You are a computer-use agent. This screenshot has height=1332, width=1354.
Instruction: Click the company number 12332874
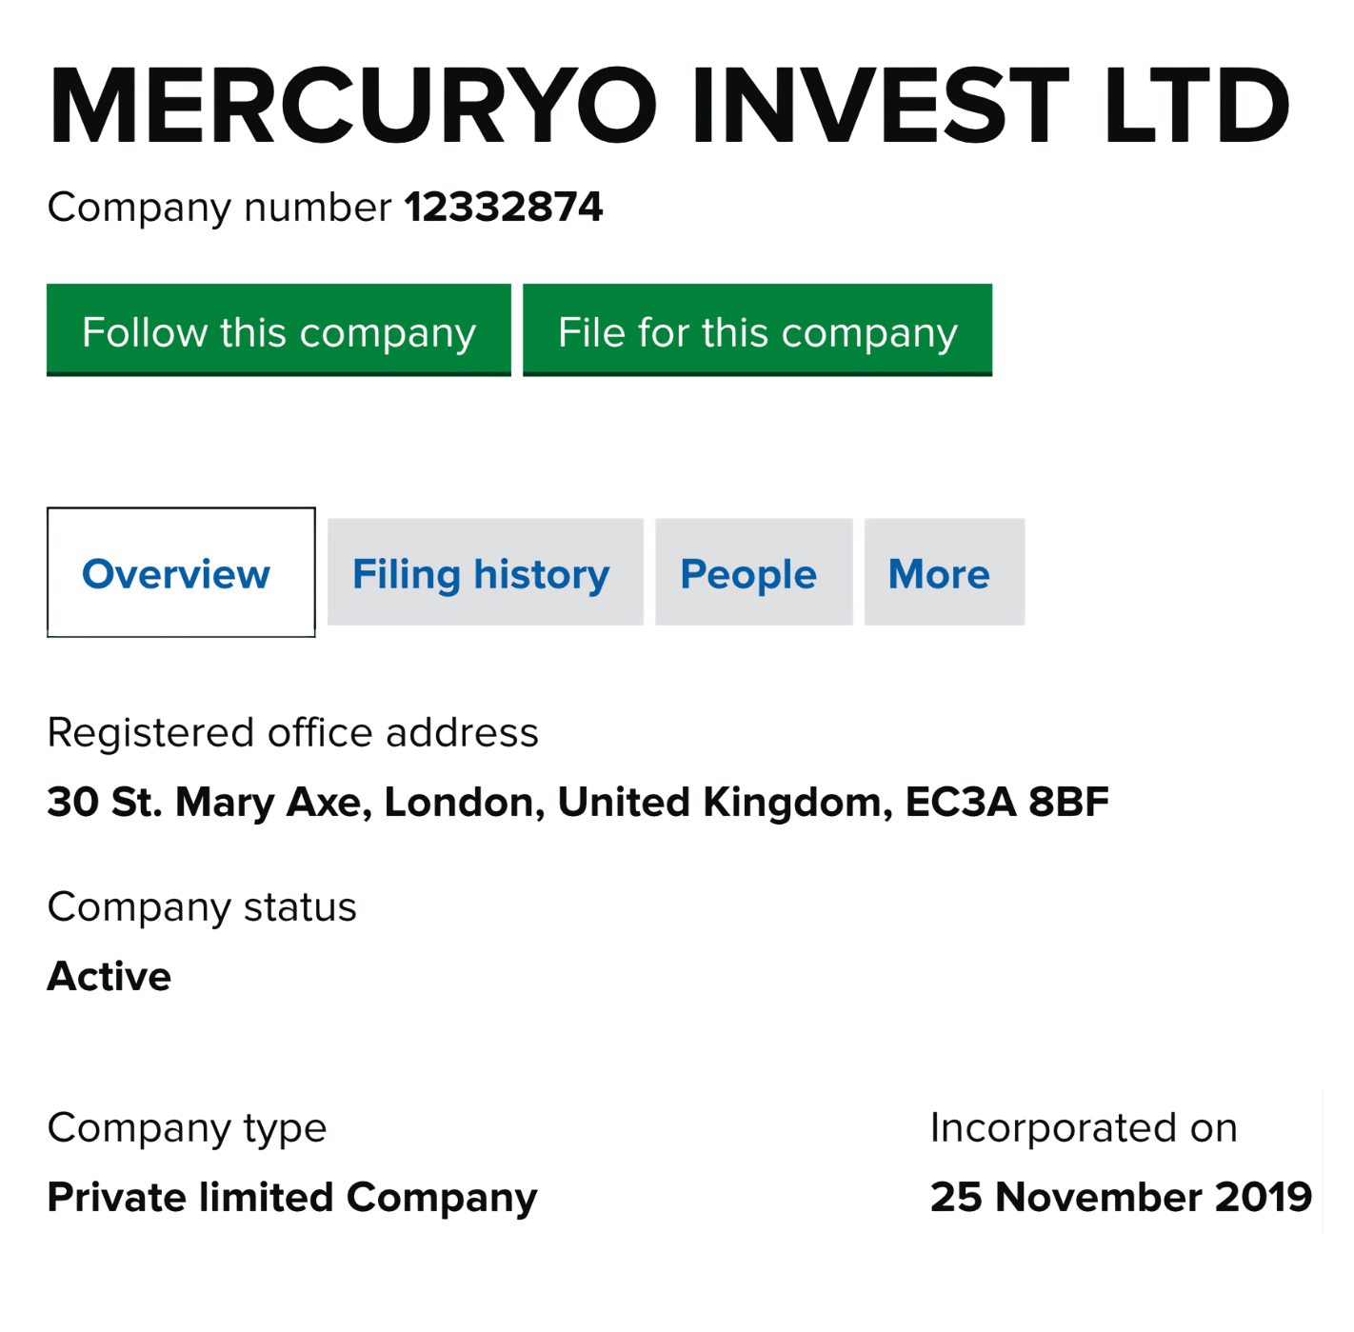pyautogui.click(x=504, y=207)
